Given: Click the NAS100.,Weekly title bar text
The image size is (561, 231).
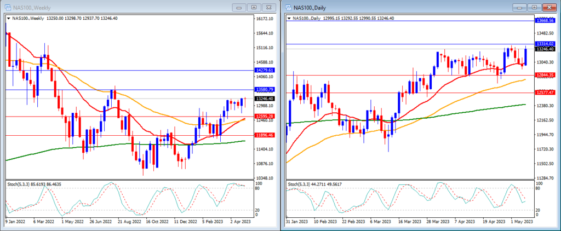Looking at the screenshot, I should (x=31, y=8).
